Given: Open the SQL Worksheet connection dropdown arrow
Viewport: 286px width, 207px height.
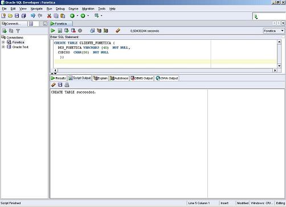Looking at the screenshot, I should pos(101,16).
